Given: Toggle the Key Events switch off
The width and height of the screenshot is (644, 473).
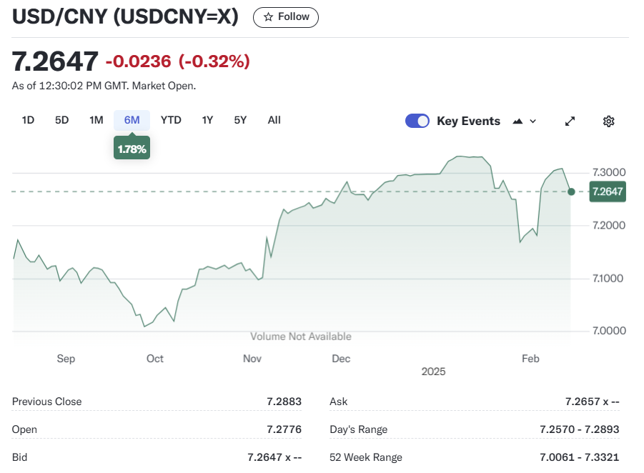Looking at the screenshot, I should click(x=417, y=121).
